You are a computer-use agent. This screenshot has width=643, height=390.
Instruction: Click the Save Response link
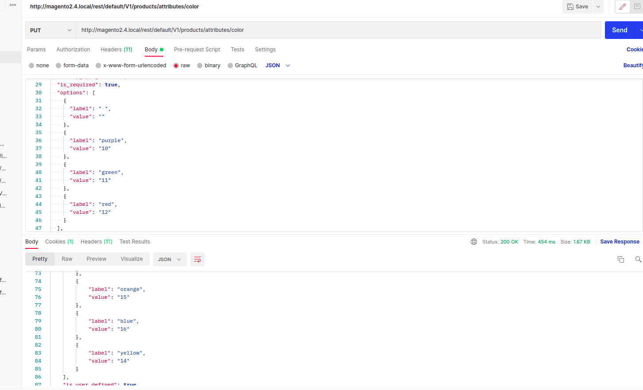pos(620,242)
